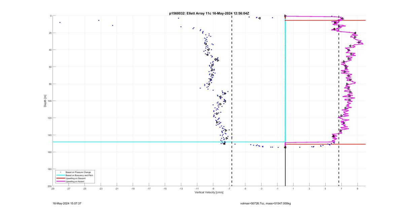404x209 pixels.
Task: Click x-axis tick label '-29'
Action: (53, 189)
